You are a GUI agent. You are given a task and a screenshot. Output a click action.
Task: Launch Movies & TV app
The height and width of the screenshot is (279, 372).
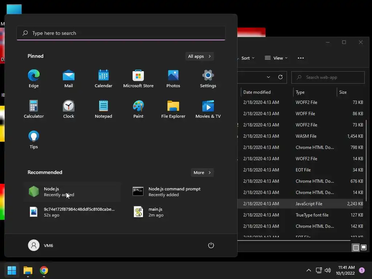click(208, 109)
